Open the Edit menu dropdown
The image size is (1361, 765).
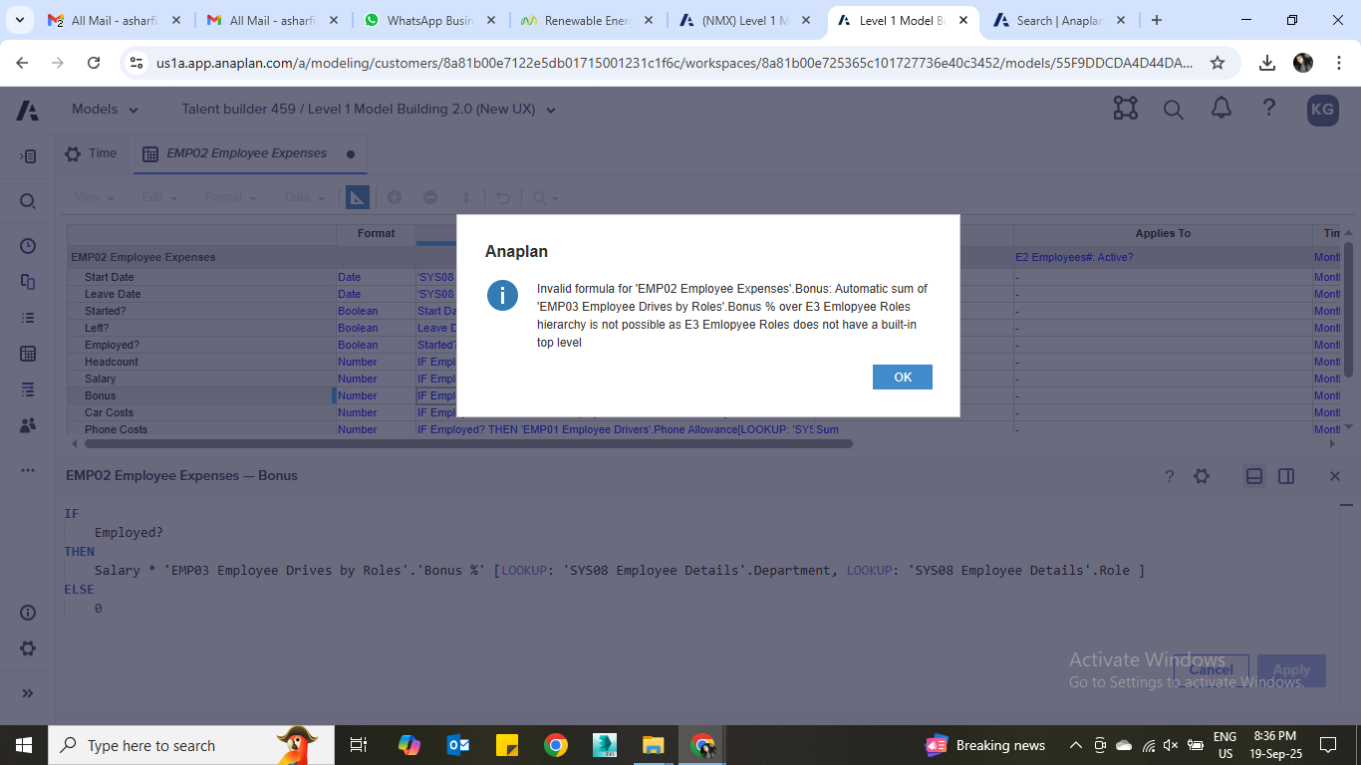[x=158, y=197]
